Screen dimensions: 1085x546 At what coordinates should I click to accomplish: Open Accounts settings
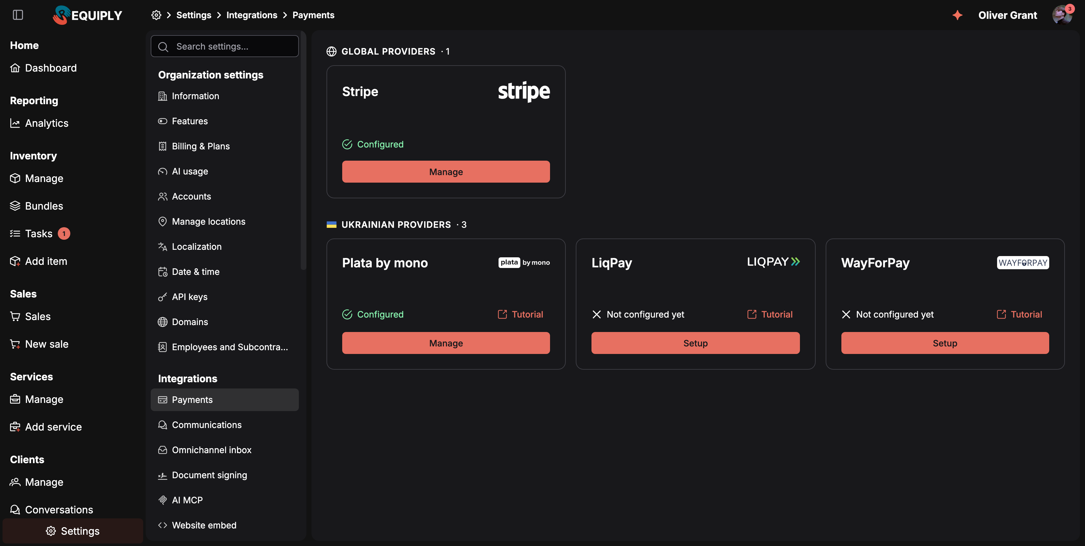[x=224, y=197]
